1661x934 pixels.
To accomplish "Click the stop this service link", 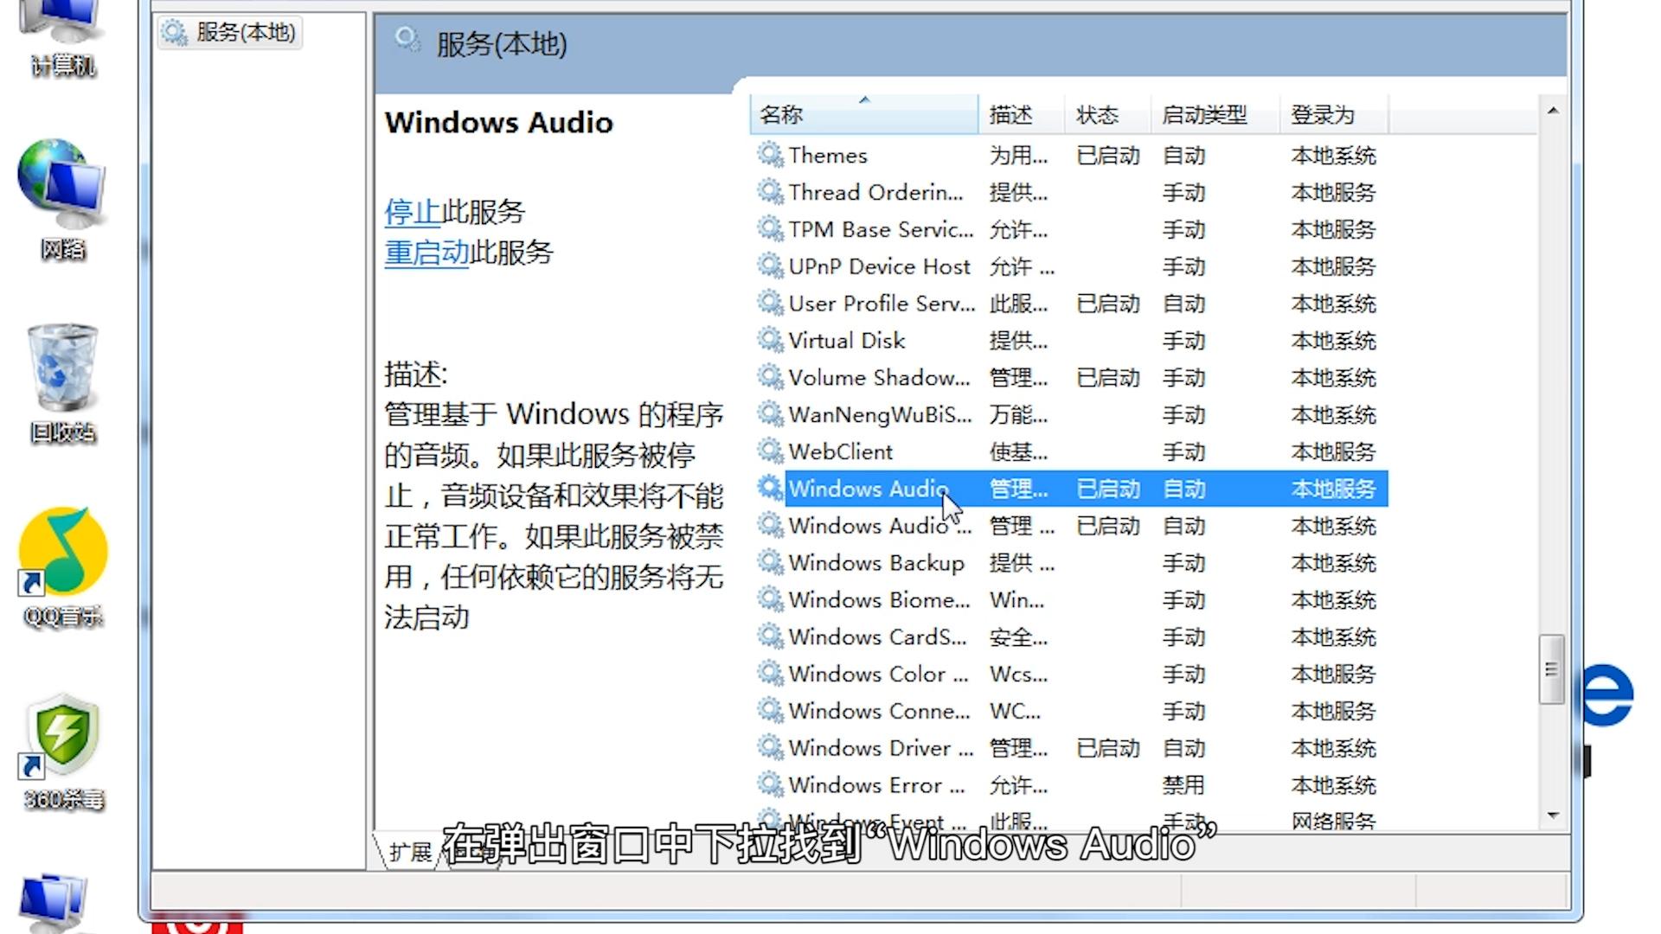I will click(413, 212).
